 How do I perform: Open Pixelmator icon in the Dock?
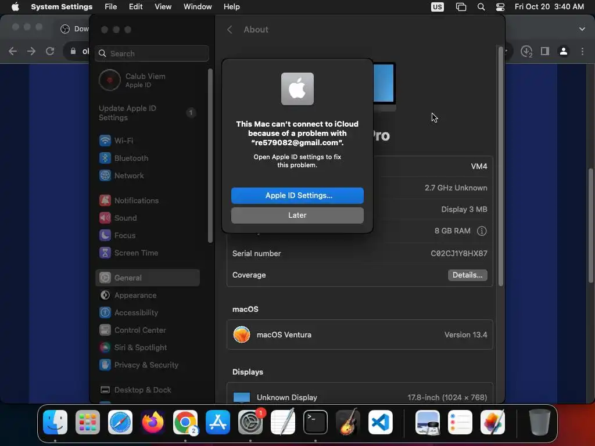(x=493, y=422)
